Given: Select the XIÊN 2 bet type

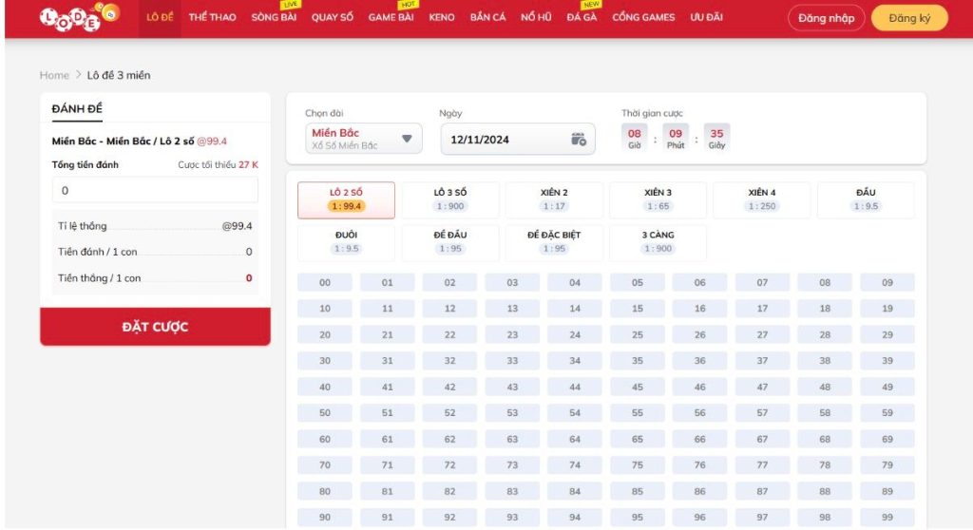Looking at the screenshot, I should (x=554, y=199).
